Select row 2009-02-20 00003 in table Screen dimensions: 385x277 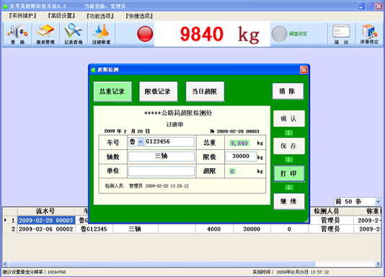(46, 220)
